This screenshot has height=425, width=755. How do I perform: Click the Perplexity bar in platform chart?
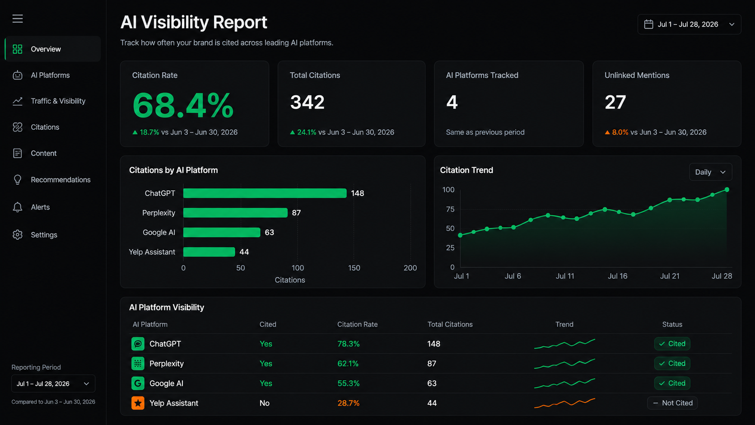click(235, 213)
